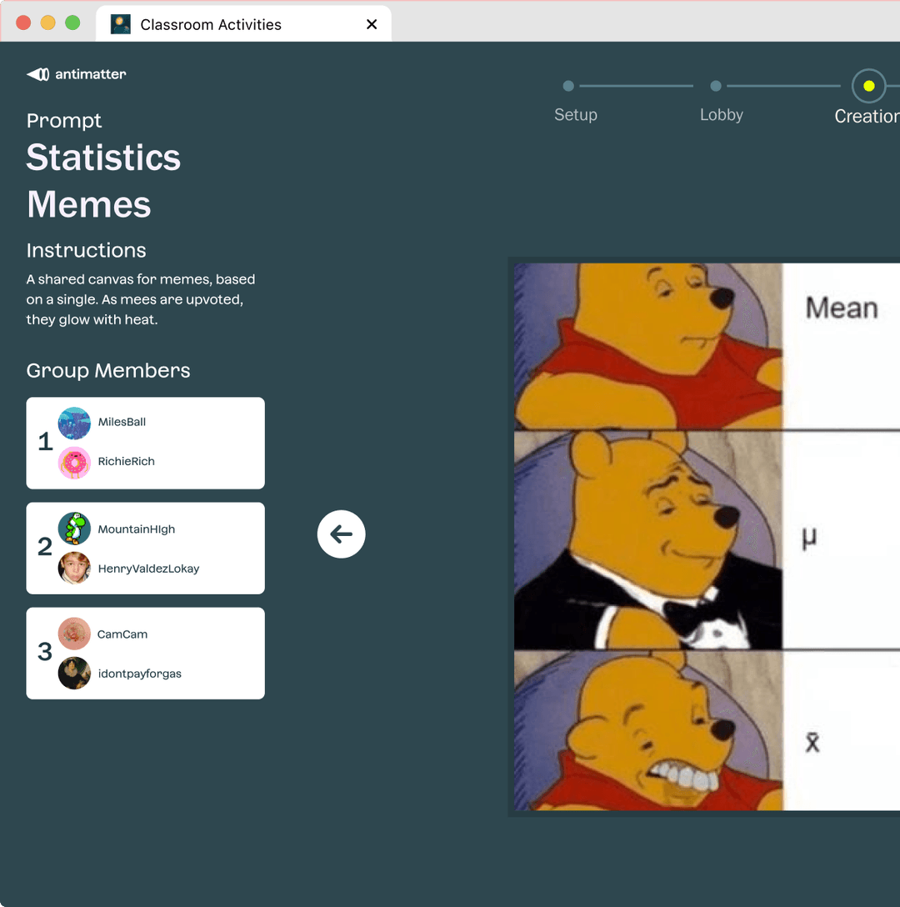Click the instructions description text
900x907 pixels.
pyautogui.click(x=141, y=299)
